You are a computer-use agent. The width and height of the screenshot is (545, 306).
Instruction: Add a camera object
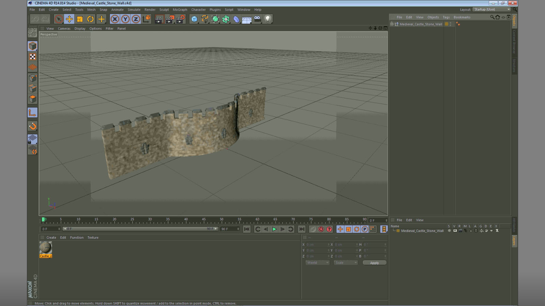click(257, 19)
